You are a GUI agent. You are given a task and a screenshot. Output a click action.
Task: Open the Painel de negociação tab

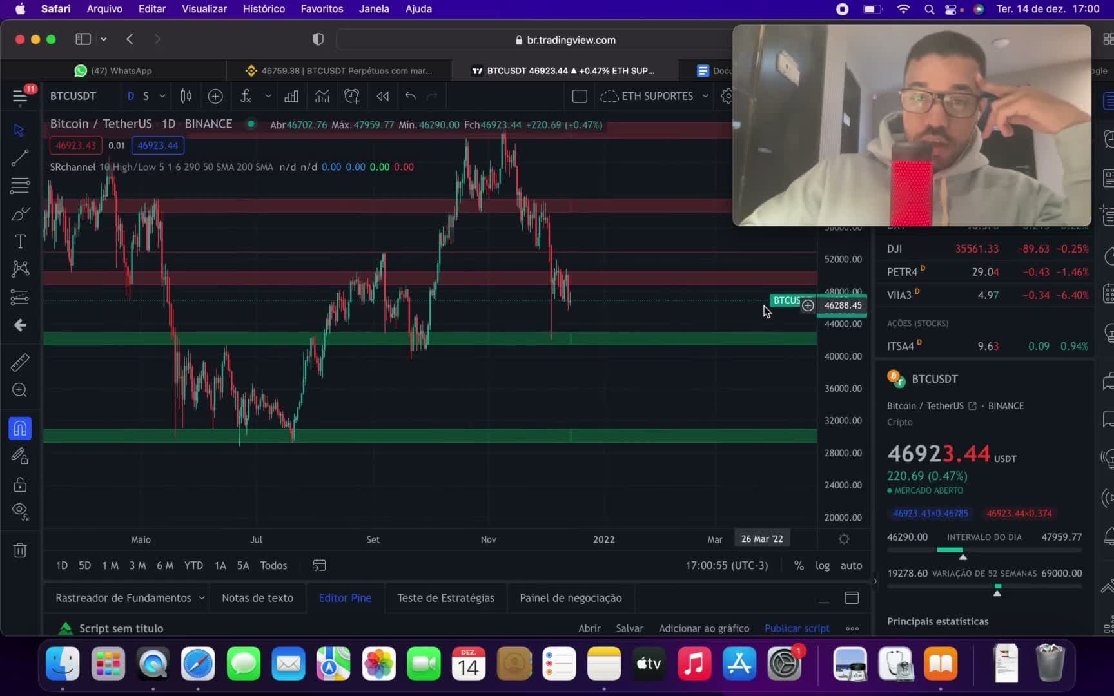click(x=571, y=598)
